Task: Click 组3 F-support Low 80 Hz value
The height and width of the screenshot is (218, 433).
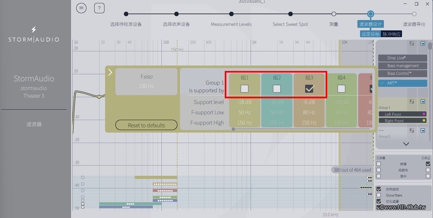Action: tap(309, 112)
